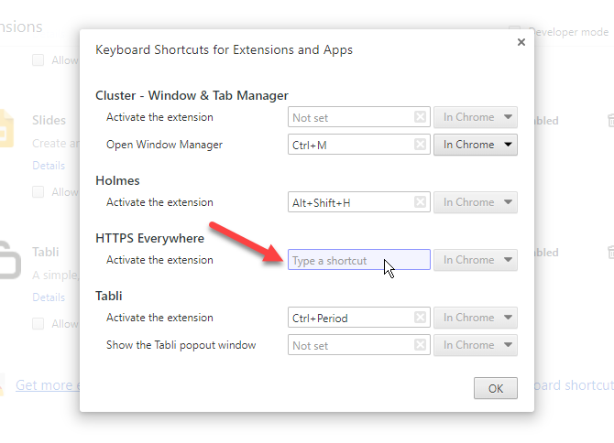The image size is (614, 443).
Task: Close the Keyboard Shortcuts dialog with X
Action: pos(521,42)
